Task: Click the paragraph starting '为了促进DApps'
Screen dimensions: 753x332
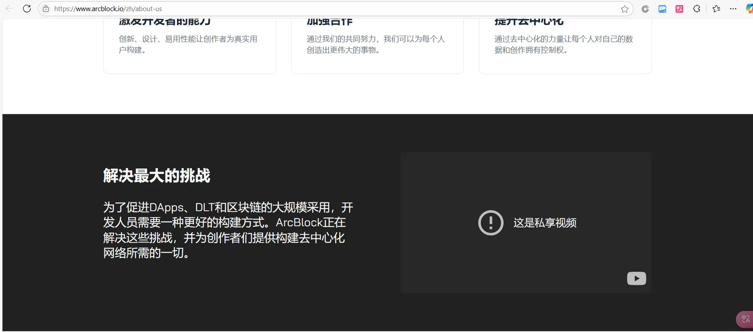Action: coord(228,230)
